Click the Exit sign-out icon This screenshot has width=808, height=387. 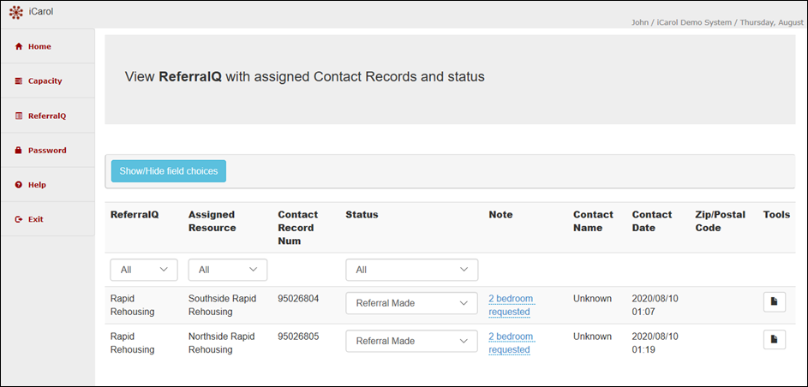[19, 219]
